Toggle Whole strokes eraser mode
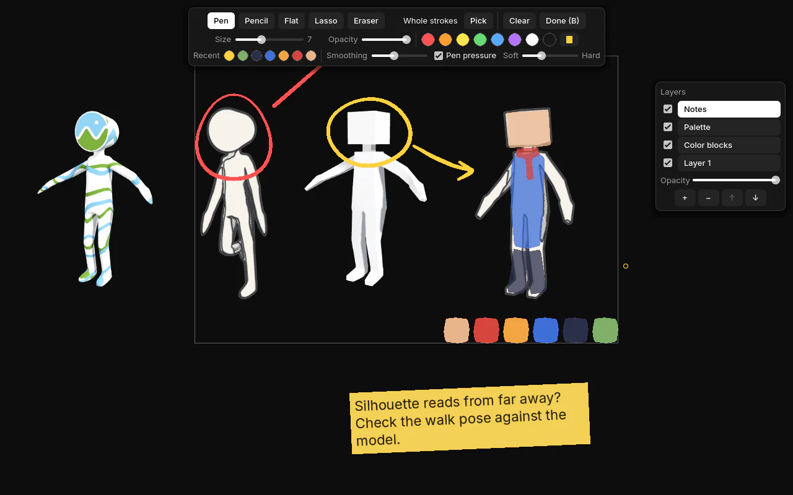Image resolution: width=793 pixels, height=495 pixels. coord(431,20)
